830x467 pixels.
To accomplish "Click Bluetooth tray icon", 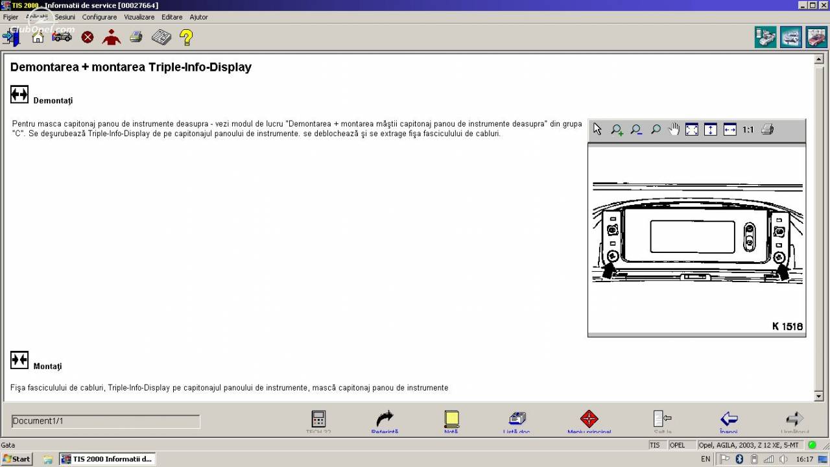I will (739, 459).
